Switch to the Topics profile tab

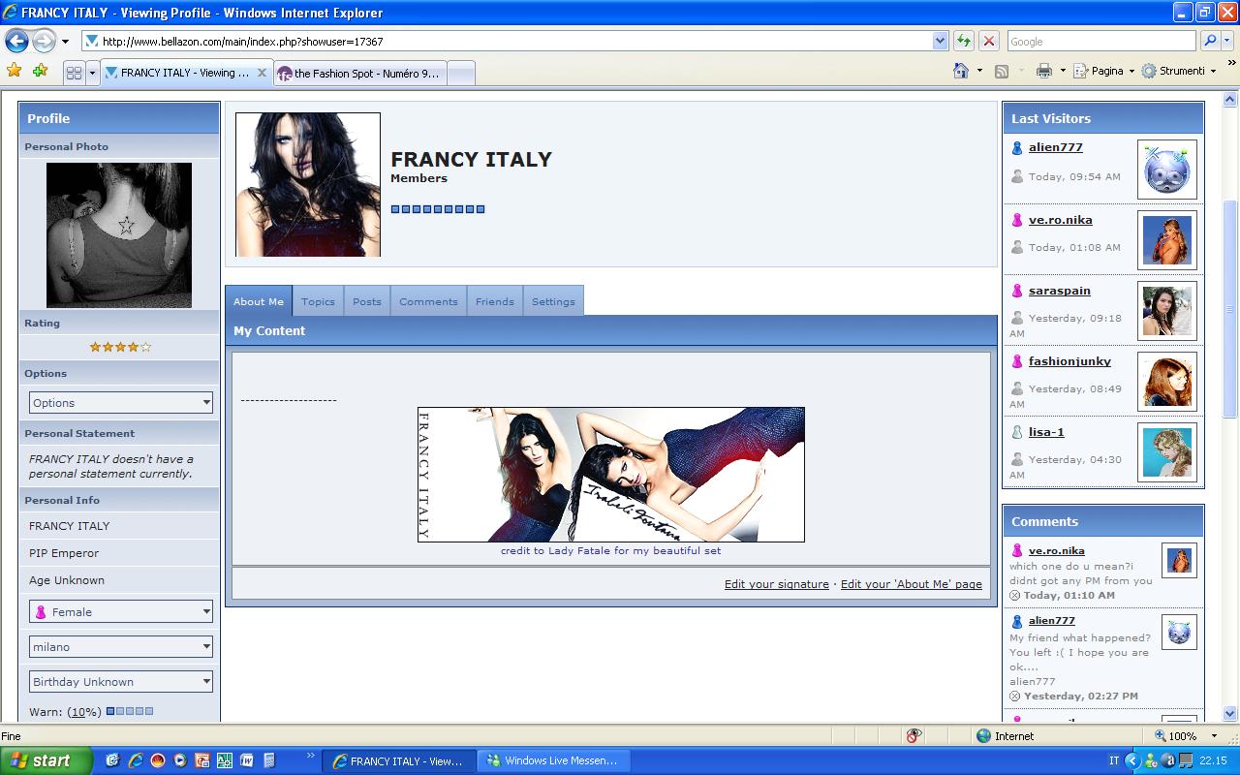coord(318,301)
